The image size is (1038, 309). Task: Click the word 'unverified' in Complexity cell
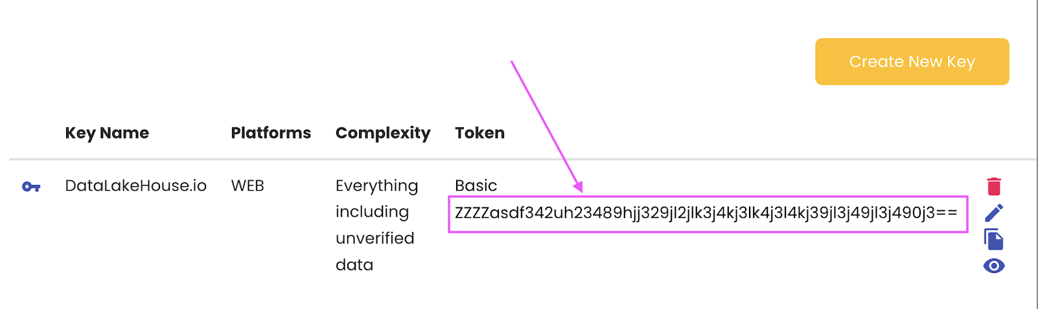coord(375,239)
